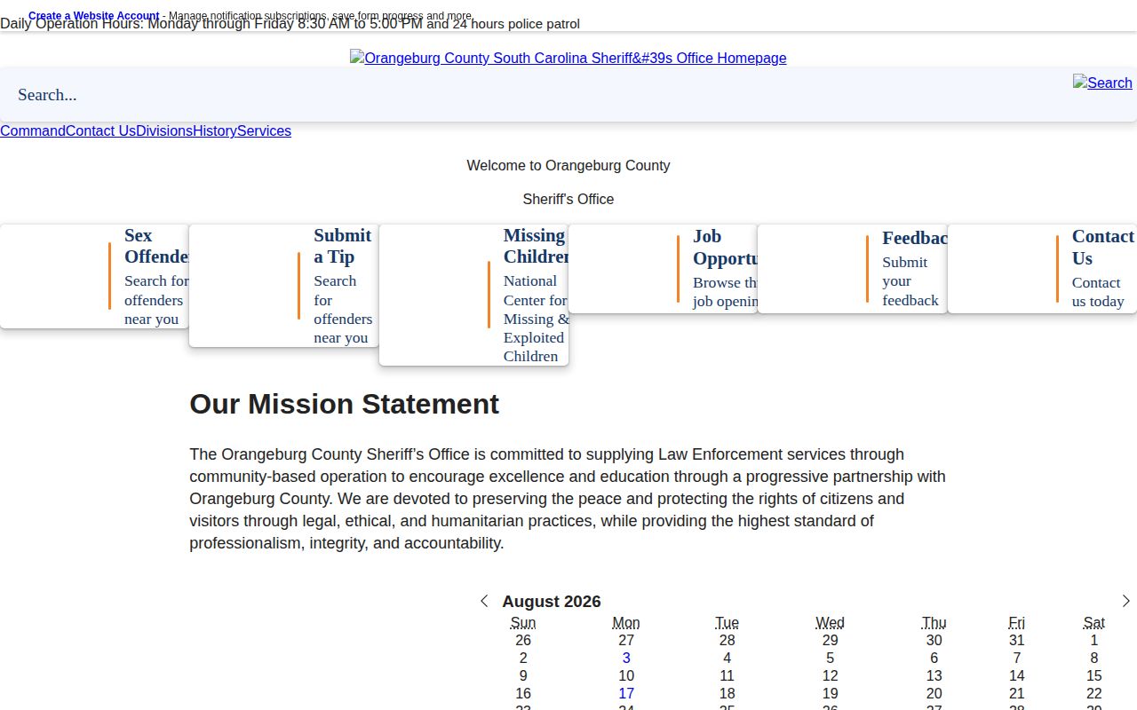This screenshot has height=710, width=1137.
Task: Open the Feedback card
Action: 853,269
